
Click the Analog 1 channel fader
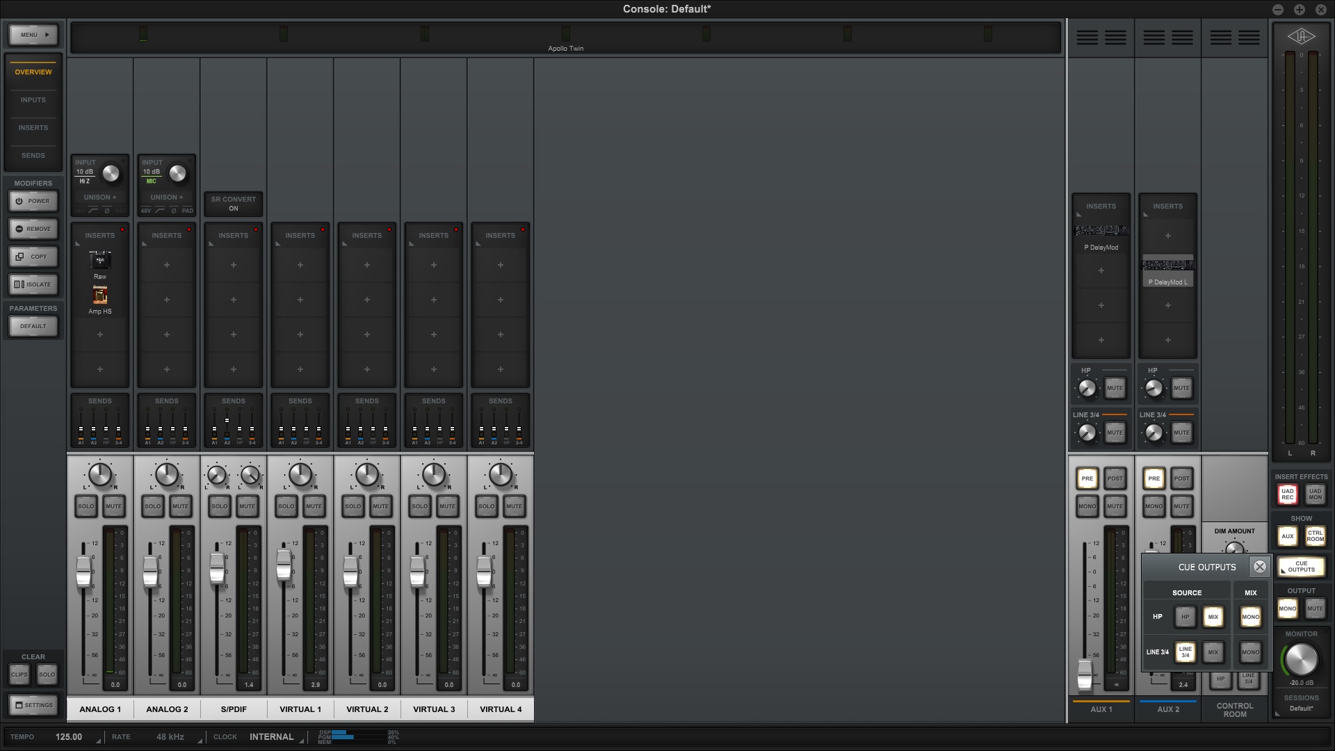[83, 570]
